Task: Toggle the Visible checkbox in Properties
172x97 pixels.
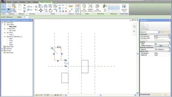Action: point(156,44)
